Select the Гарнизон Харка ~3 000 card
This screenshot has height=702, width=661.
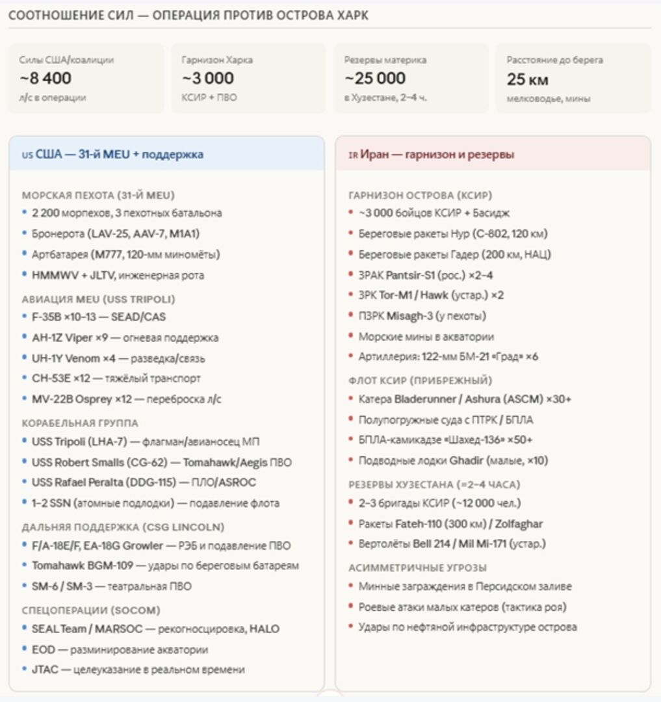pyautogui.click(x=248, y=78)
